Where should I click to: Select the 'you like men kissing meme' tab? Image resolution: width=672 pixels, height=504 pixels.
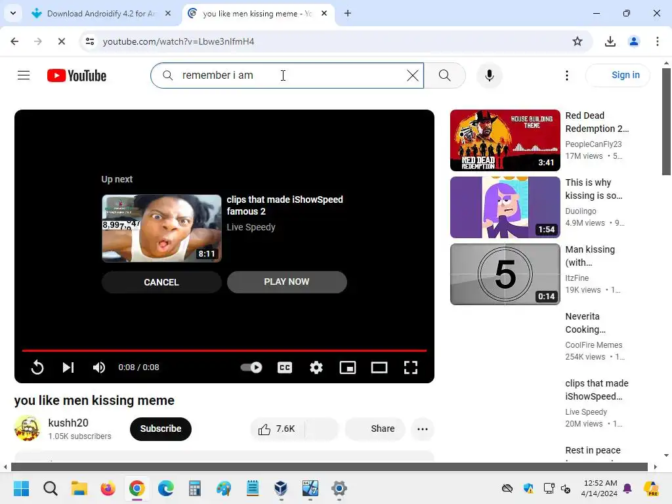(257, 14)
